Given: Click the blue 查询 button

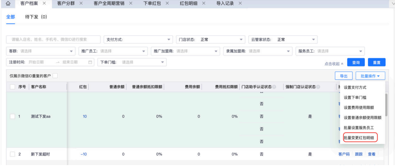Looking at the screenshot, I should [356, 62].
